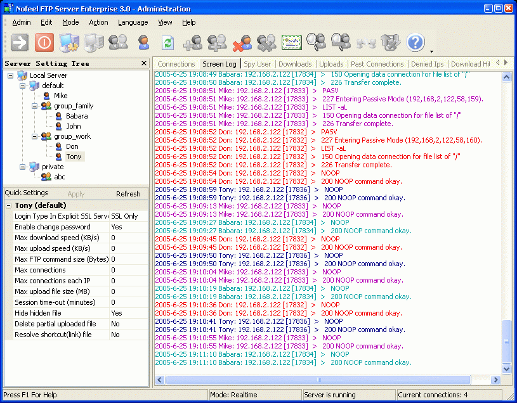Click the grey two-users group icon

coord(119,42)
